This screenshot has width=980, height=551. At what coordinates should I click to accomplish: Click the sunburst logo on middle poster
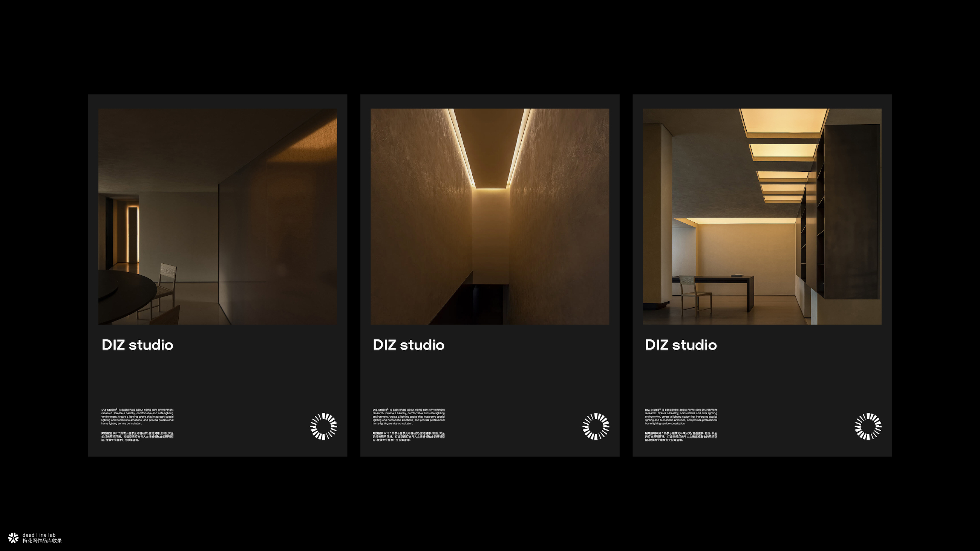click(x=596, y=426)
